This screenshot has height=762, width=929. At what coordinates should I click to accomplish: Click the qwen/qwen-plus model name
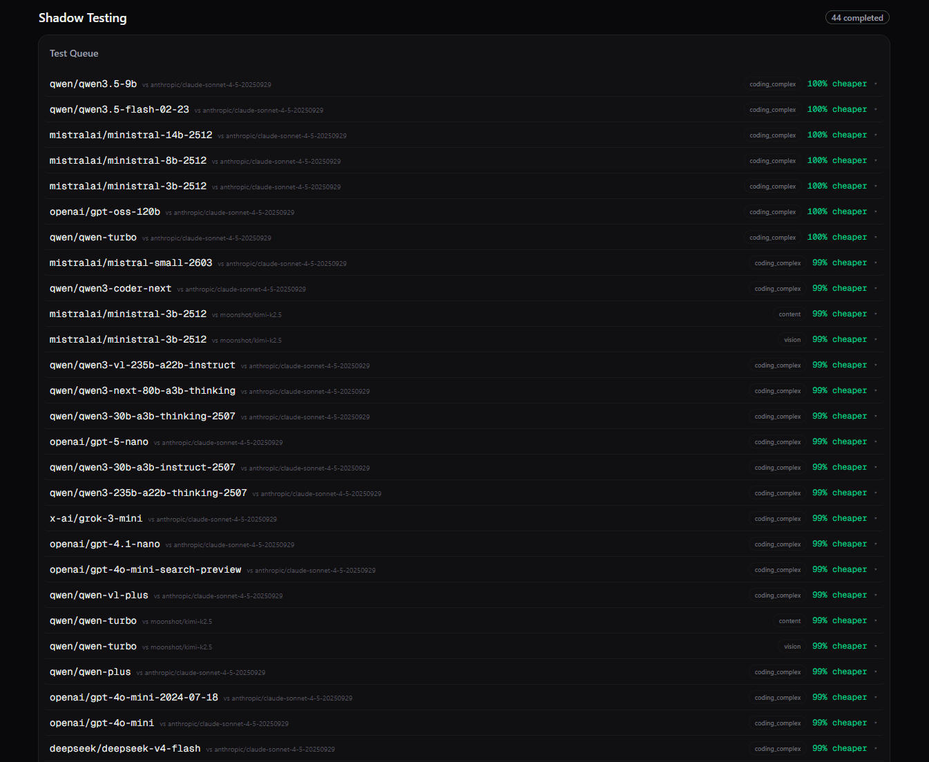click(90, 671)
